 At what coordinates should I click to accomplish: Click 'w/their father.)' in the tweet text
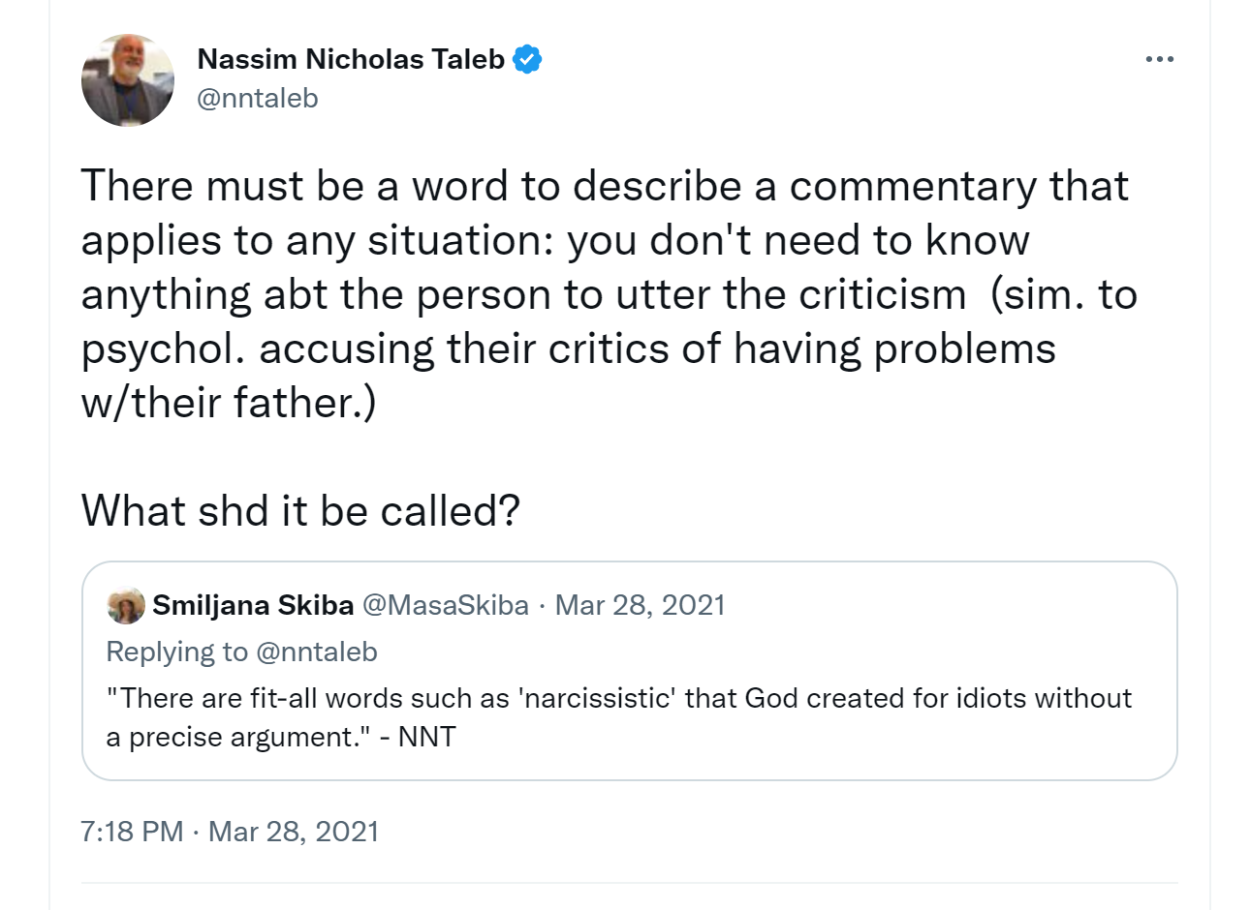(228, 403)
